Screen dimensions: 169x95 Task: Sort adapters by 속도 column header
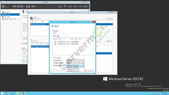click(x=72, y=39)
